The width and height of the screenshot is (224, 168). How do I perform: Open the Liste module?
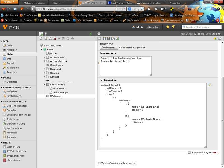click(10, 54)
